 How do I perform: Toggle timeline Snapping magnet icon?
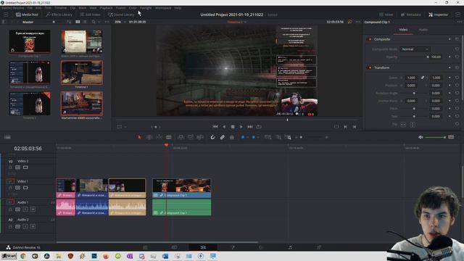point(212,137)
